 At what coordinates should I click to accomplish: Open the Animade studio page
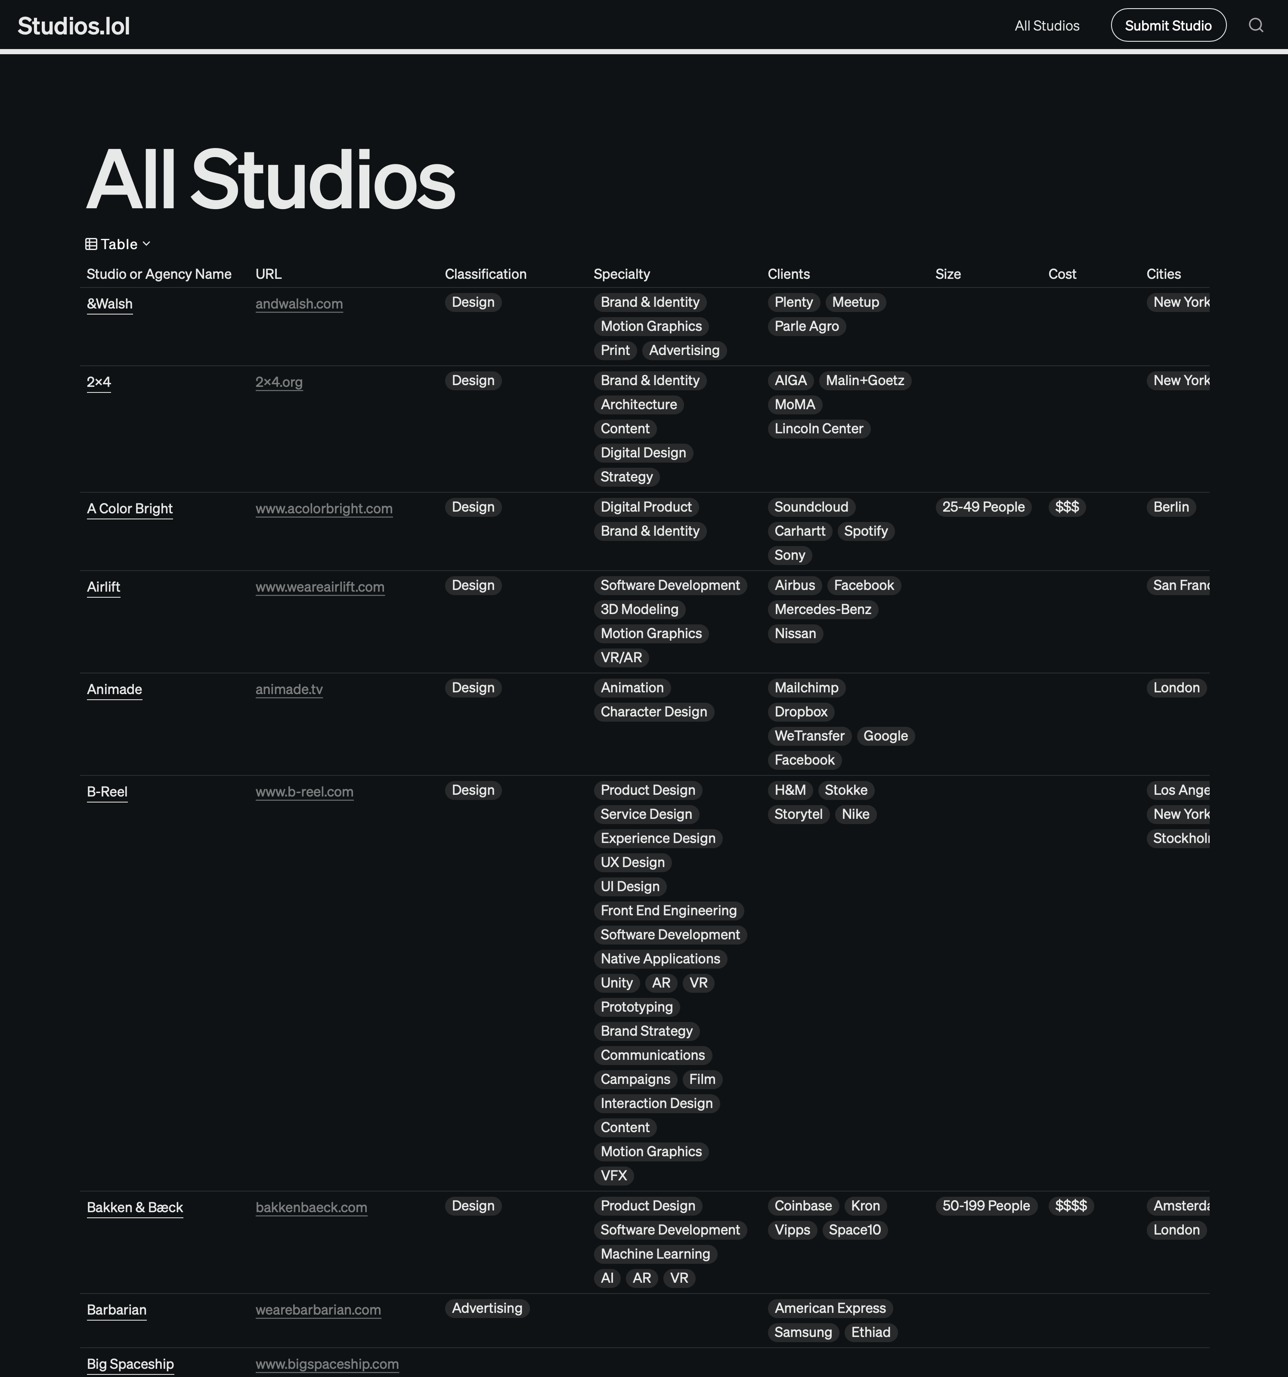115,689
